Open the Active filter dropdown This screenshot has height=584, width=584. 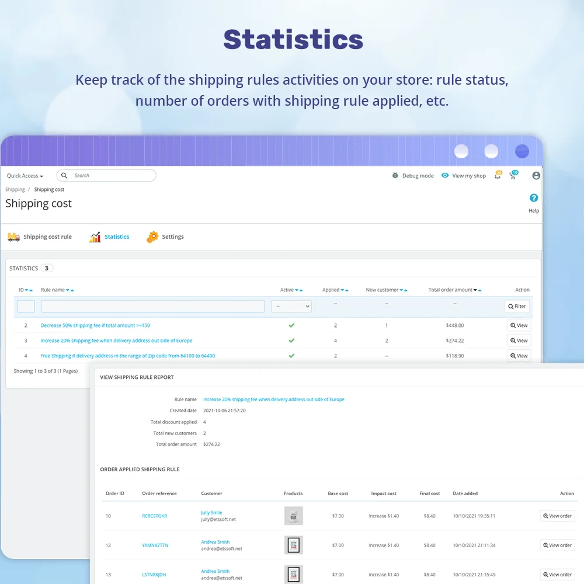[x=291, y=305]
